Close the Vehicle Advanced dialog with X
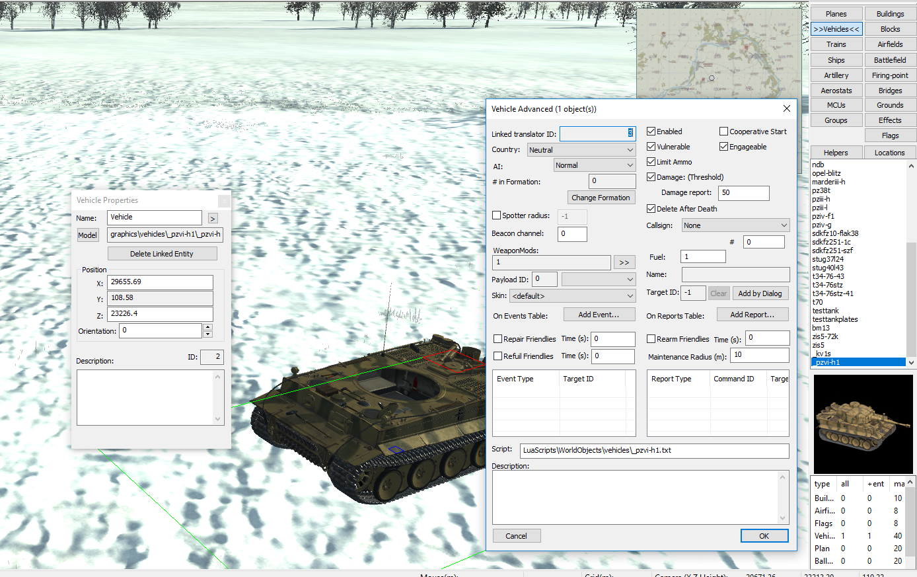Screen dimensions: 917x577 tap(786, 108)
